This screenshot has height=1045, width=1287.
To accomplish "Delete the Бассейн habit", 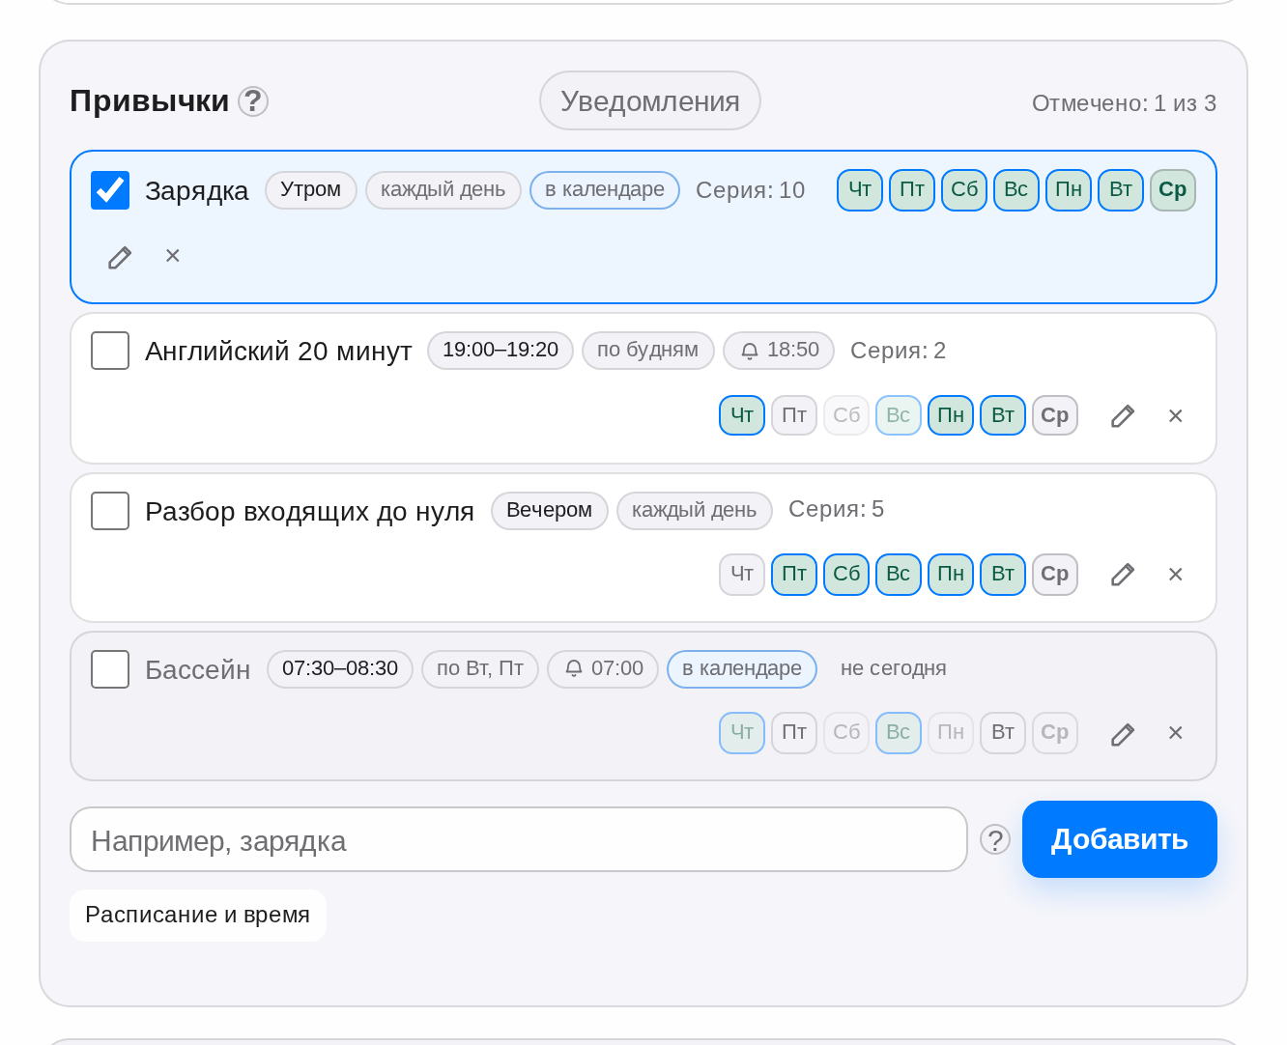I will coord(1176,733).
